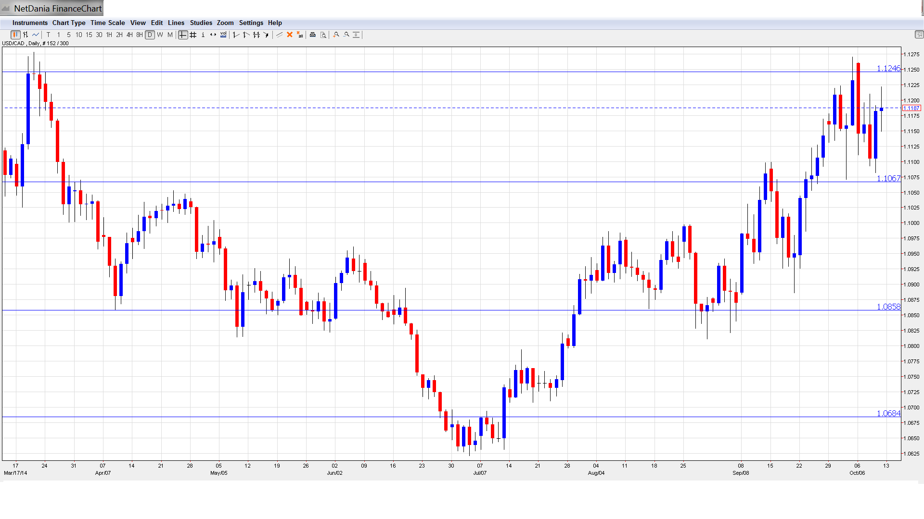The image size is (924, 519).
Task: Switch to the bar (OHLC) chart icon
Action: 26,35
